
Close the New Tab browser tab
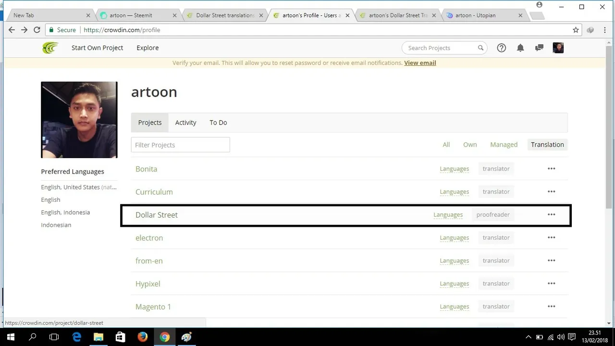click(88, 15)
